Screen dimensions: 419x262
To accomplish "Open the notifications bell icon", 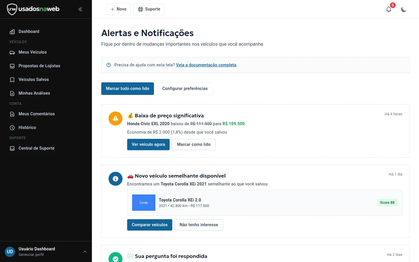I will (x=389, y=9).
